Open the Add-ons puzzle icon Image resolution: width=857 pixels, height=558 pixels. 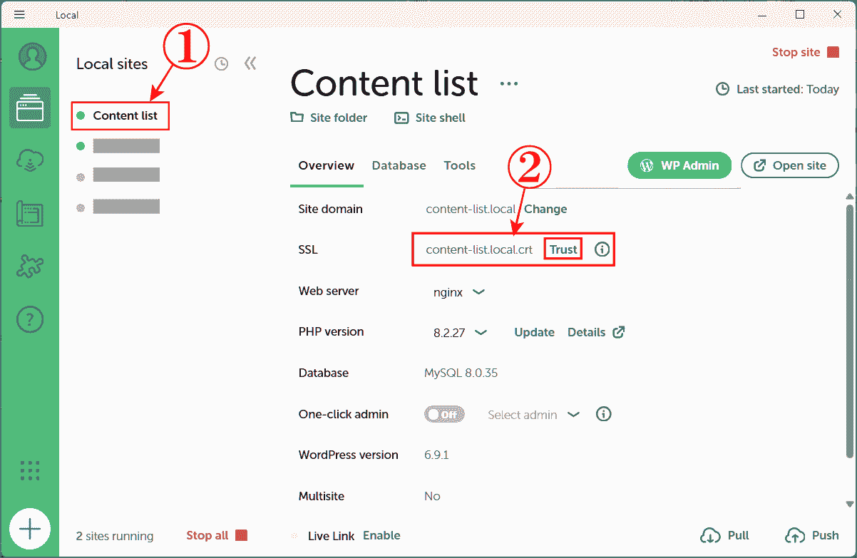click(30, 267)
